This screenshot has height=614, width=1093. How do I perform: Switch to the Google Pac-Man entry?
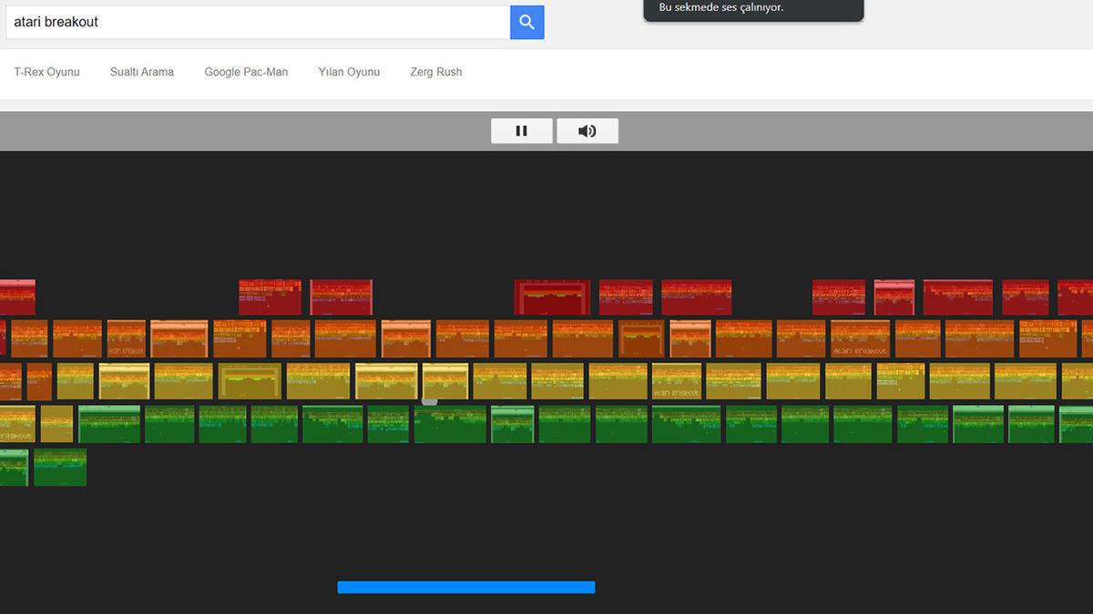click(246, 71)
